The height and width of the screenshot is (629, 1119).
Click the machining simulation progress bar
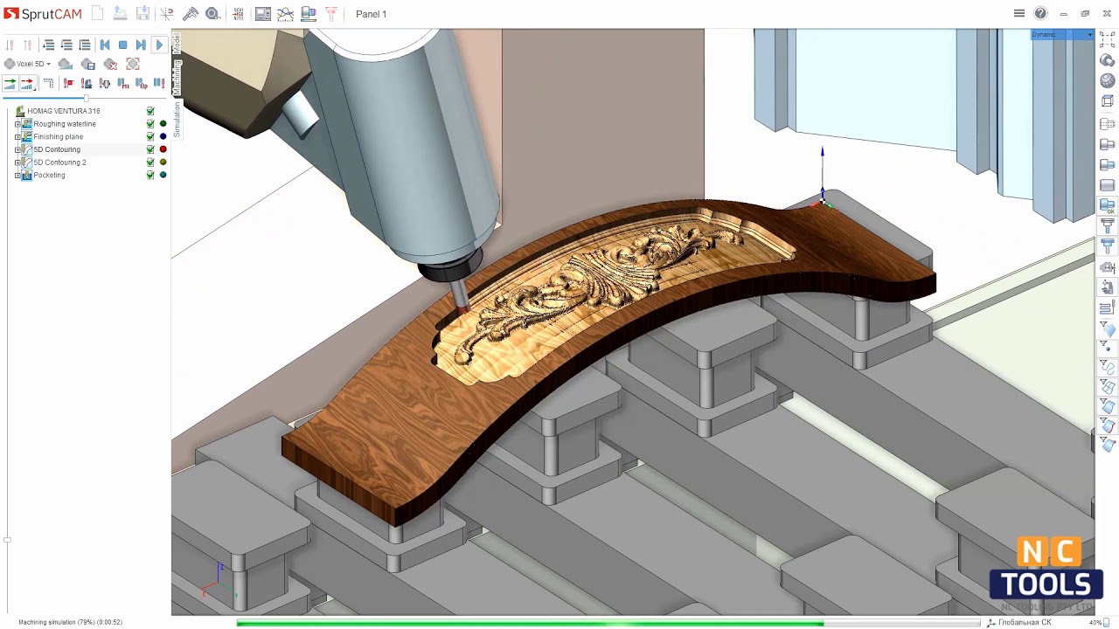(608, 623)
